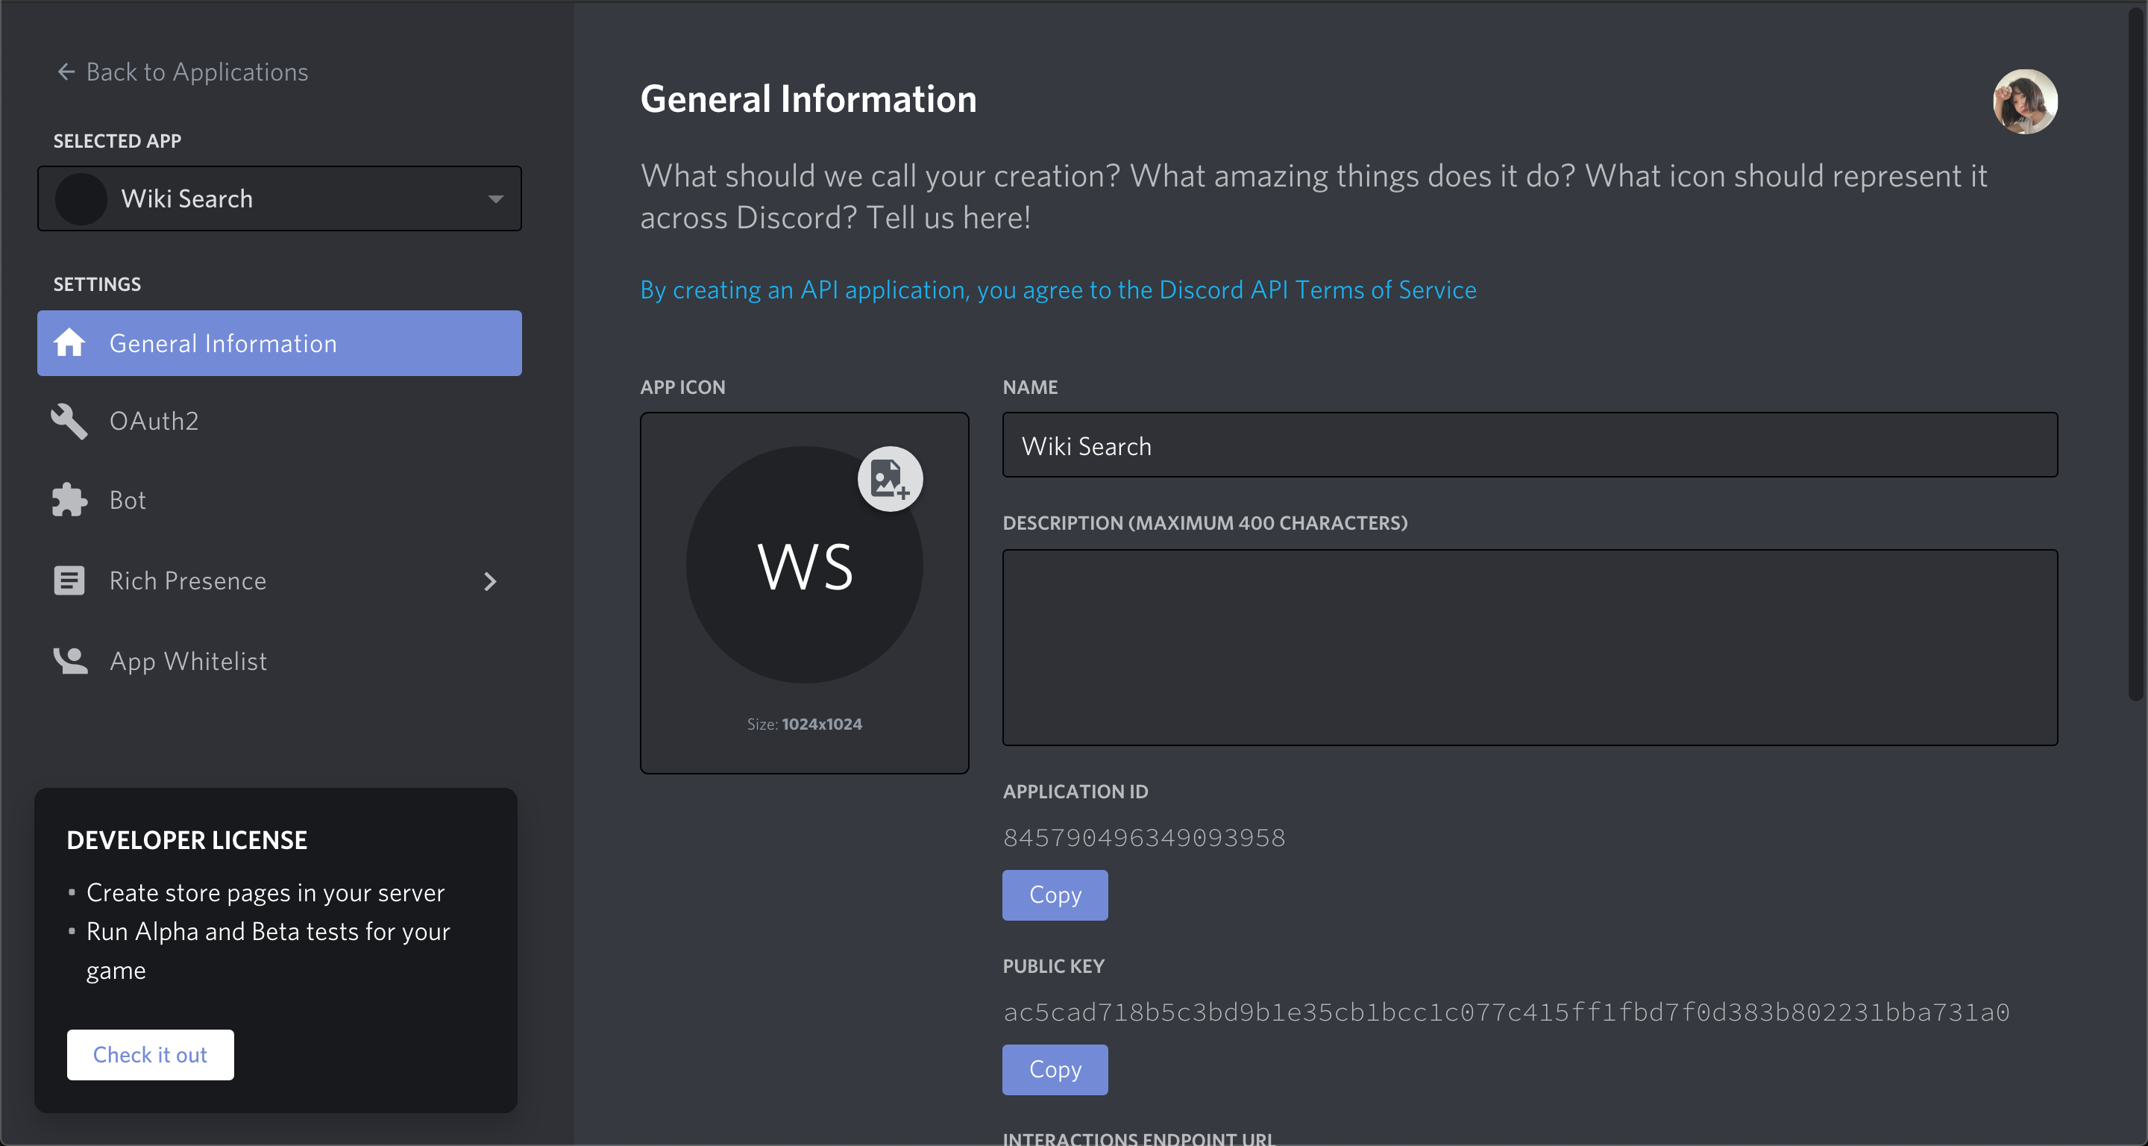Expand the Rich Presence submenu chevron
The image size is (2148, 1146).
490,581
